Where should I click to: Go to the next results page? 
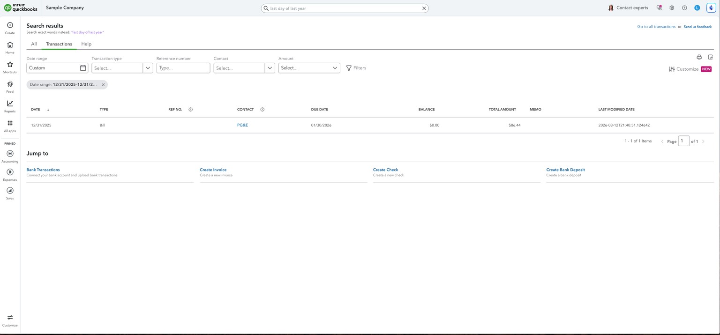point(703,141)
